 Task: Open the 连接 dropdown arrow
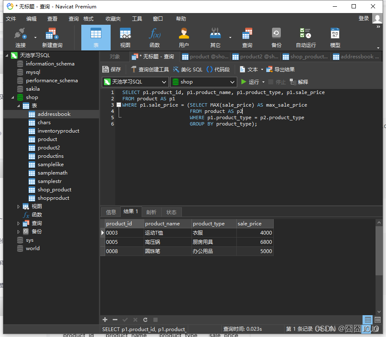(35, 37)
